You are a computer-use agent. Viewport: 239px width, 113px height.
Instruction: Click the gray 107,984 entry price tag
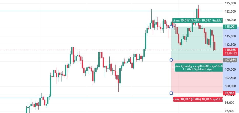click(230, 60)
